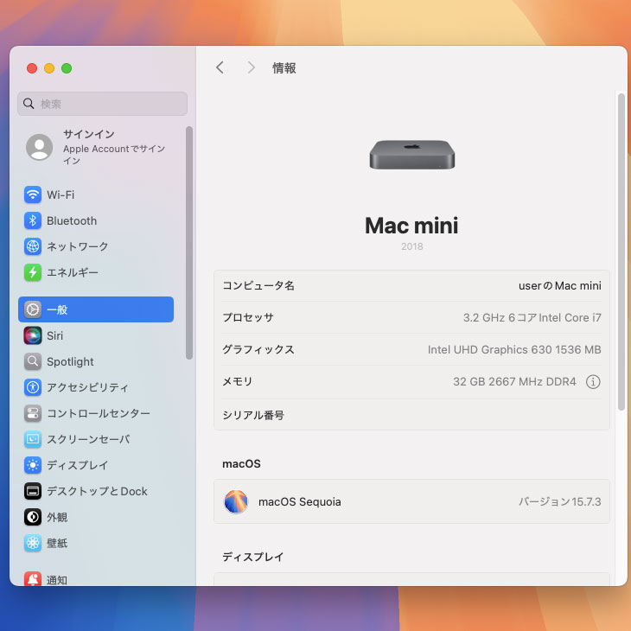Go back using the left chevron
Screen dimensions: 631x631
pyautogui.click(x=220, y=67)
